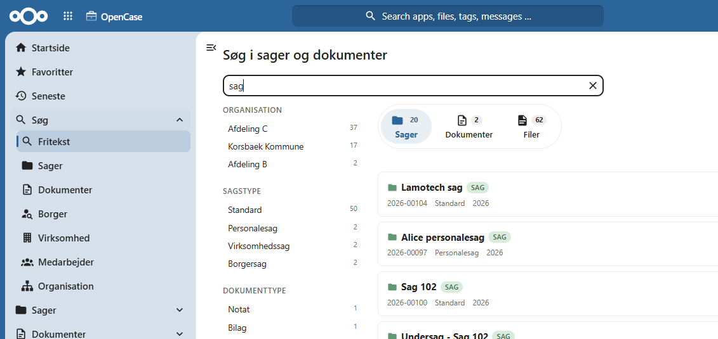Click the file icon of the Filer tab
Image resolution: width=718 pixels, height=339 pixels.
[522, 120]
